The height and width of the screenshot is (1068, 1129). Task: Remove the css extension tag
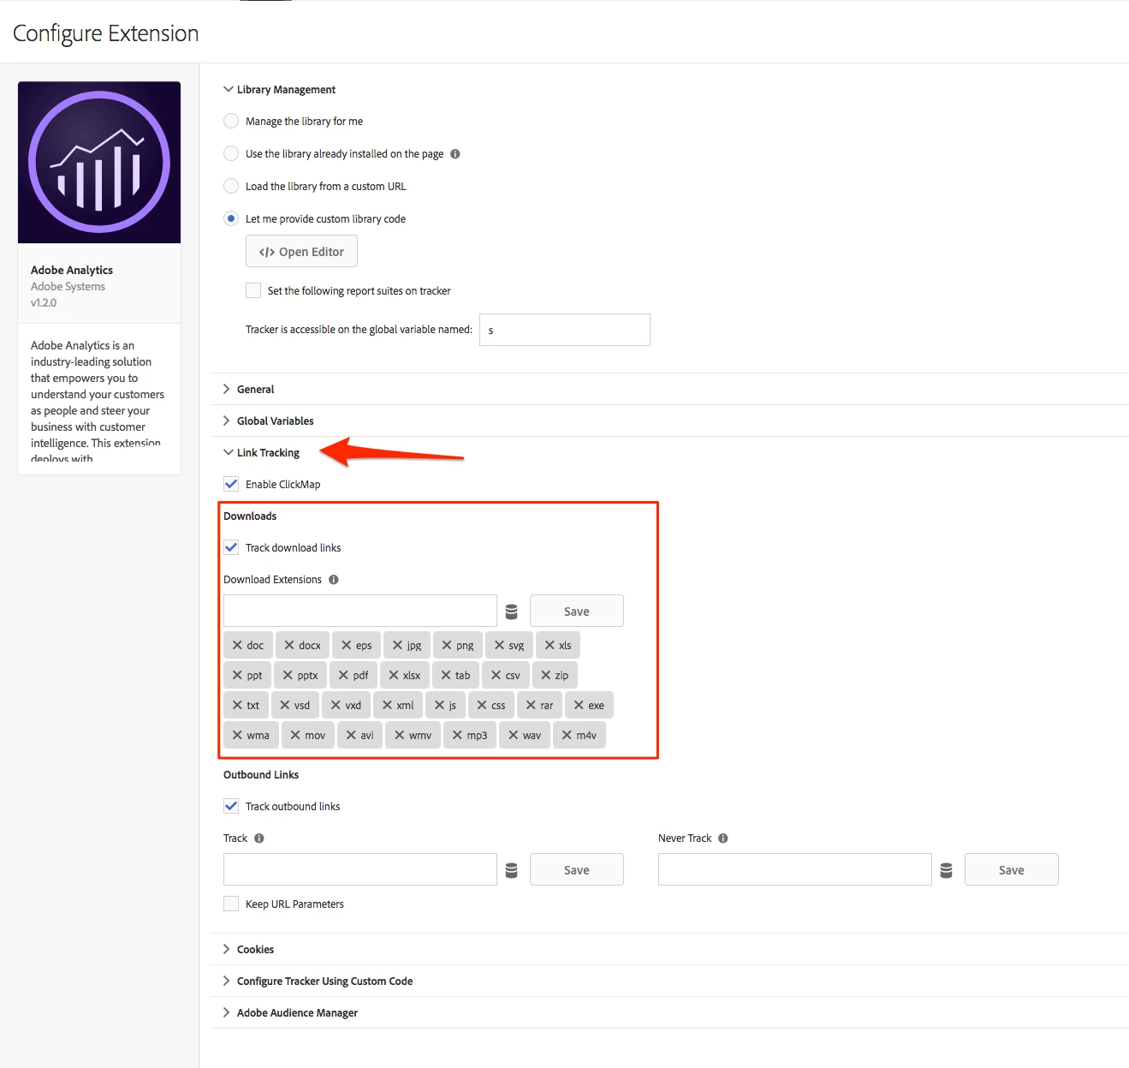point(482,705)
